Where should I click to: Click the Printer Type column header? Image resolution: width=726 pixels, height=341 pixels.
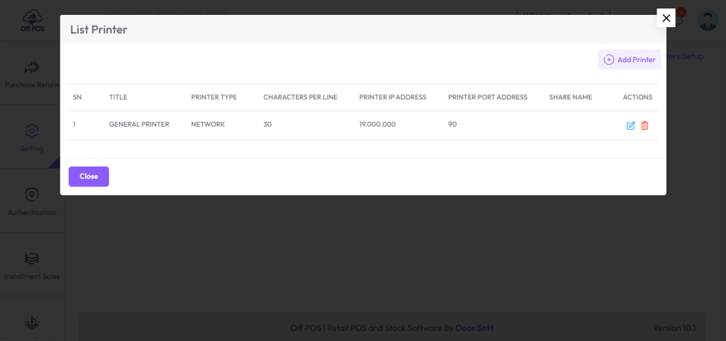coord(214,97)
